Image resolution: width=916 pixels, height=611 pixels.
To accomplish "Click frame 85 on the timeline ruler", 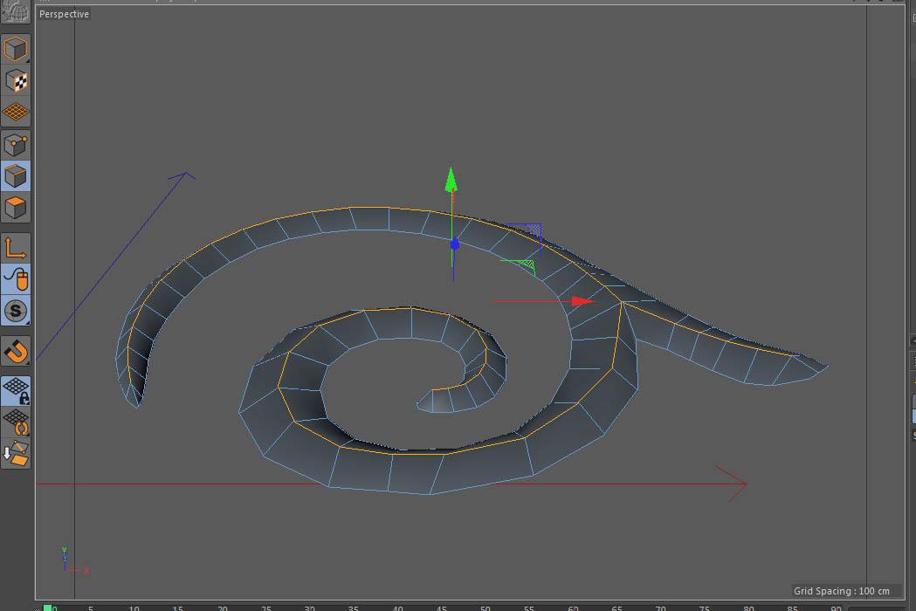I will [792, 608].
